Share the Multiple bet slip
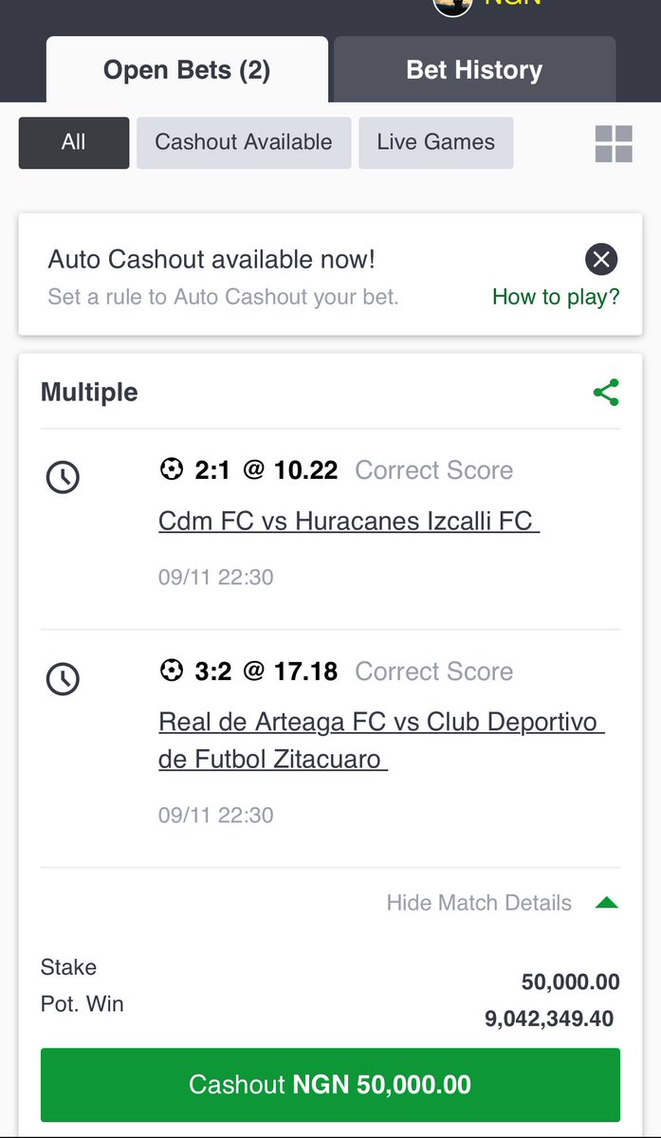The image size is (661, 1138). [606, 393]
